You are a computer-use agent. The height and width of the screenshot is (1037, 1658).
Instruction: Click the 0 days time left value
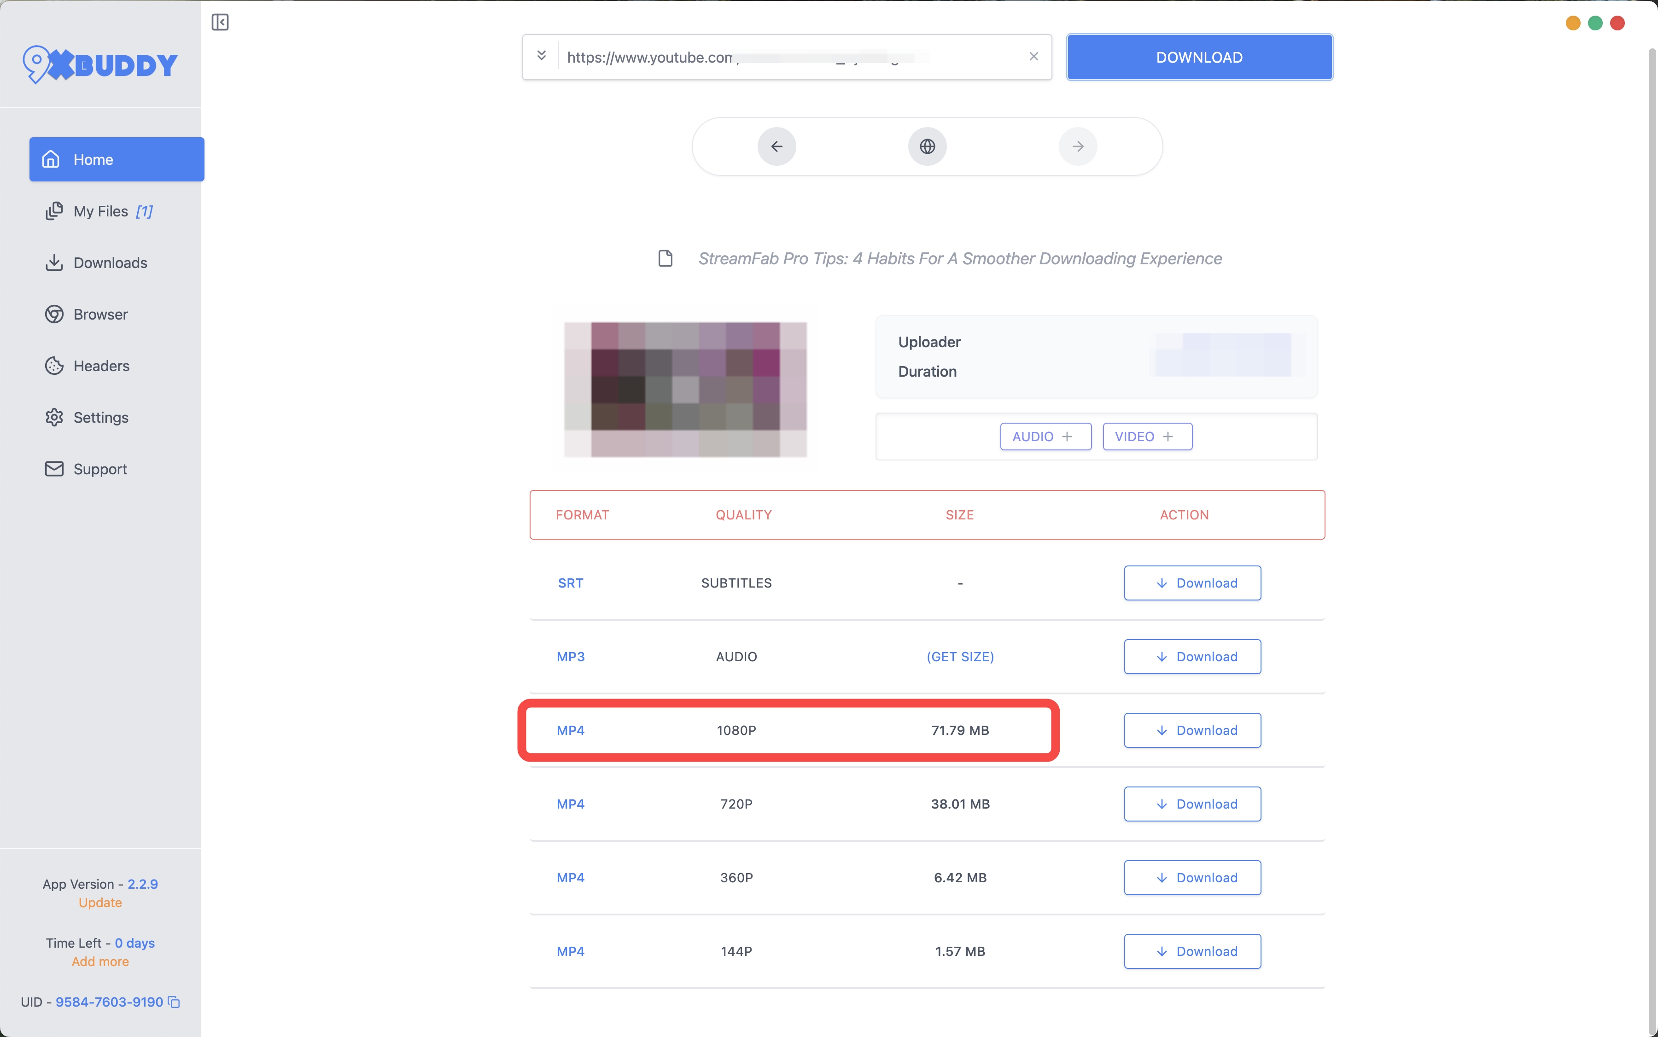(134, 943)
